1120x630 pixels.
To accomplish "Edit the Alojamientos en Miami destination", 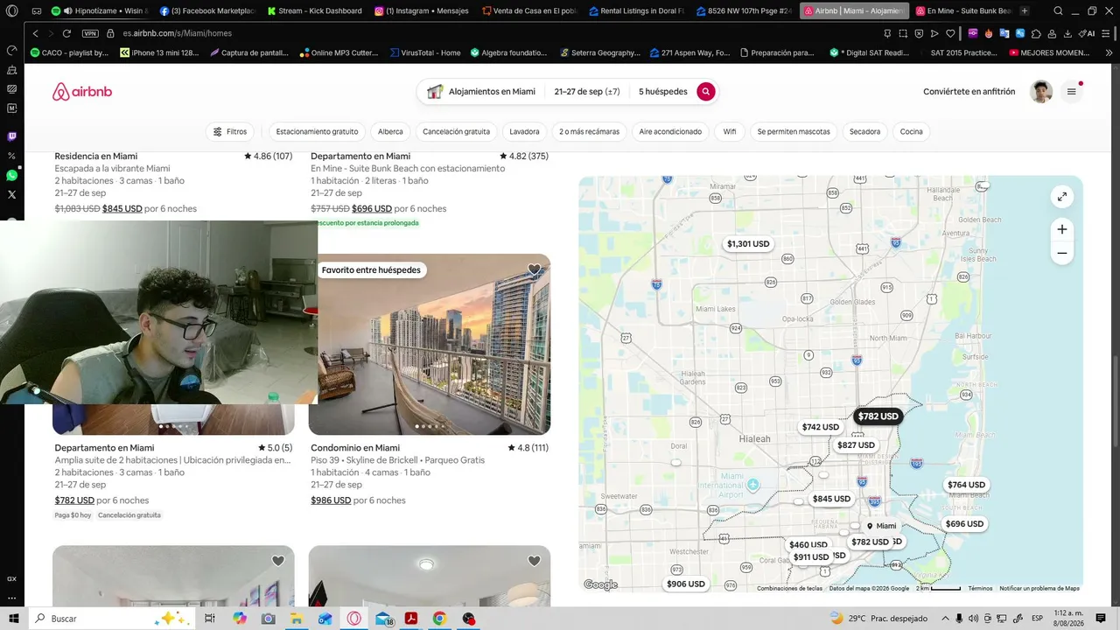I will click(x=481, y=92).
